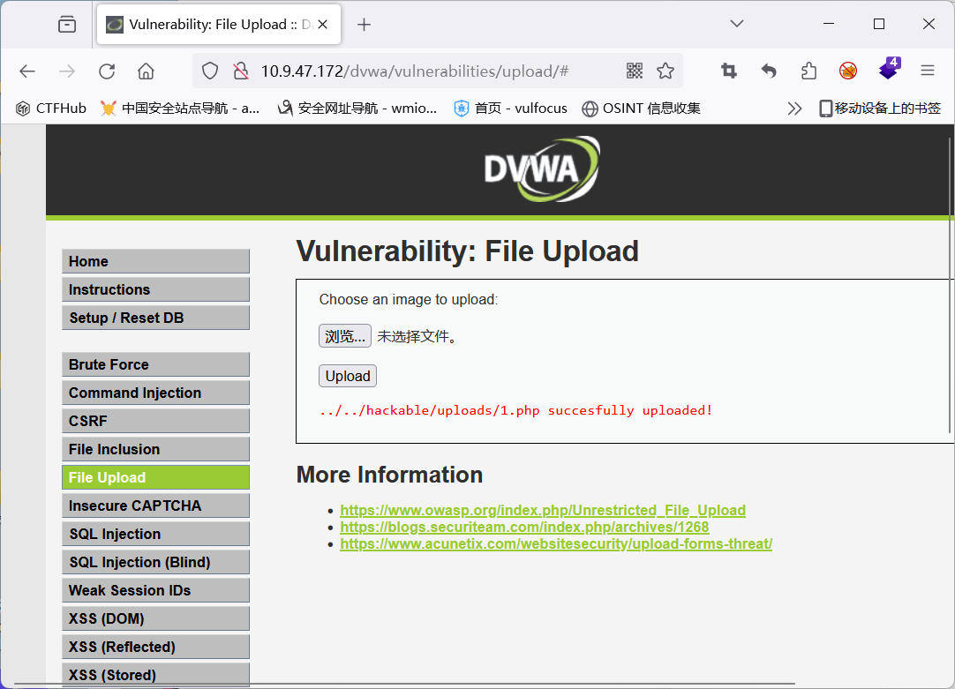Image resolution: width=955 pixels, height=689 pixels.
Task: Open the blogs.securiteam.com archives link
Action: pos(524,527)
